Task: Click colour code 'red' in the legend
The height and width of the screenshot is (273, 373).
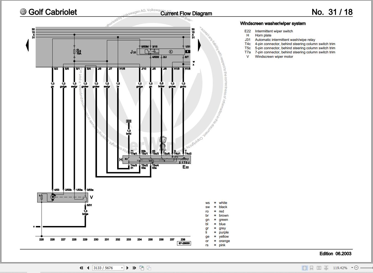Action: (221, 211)
